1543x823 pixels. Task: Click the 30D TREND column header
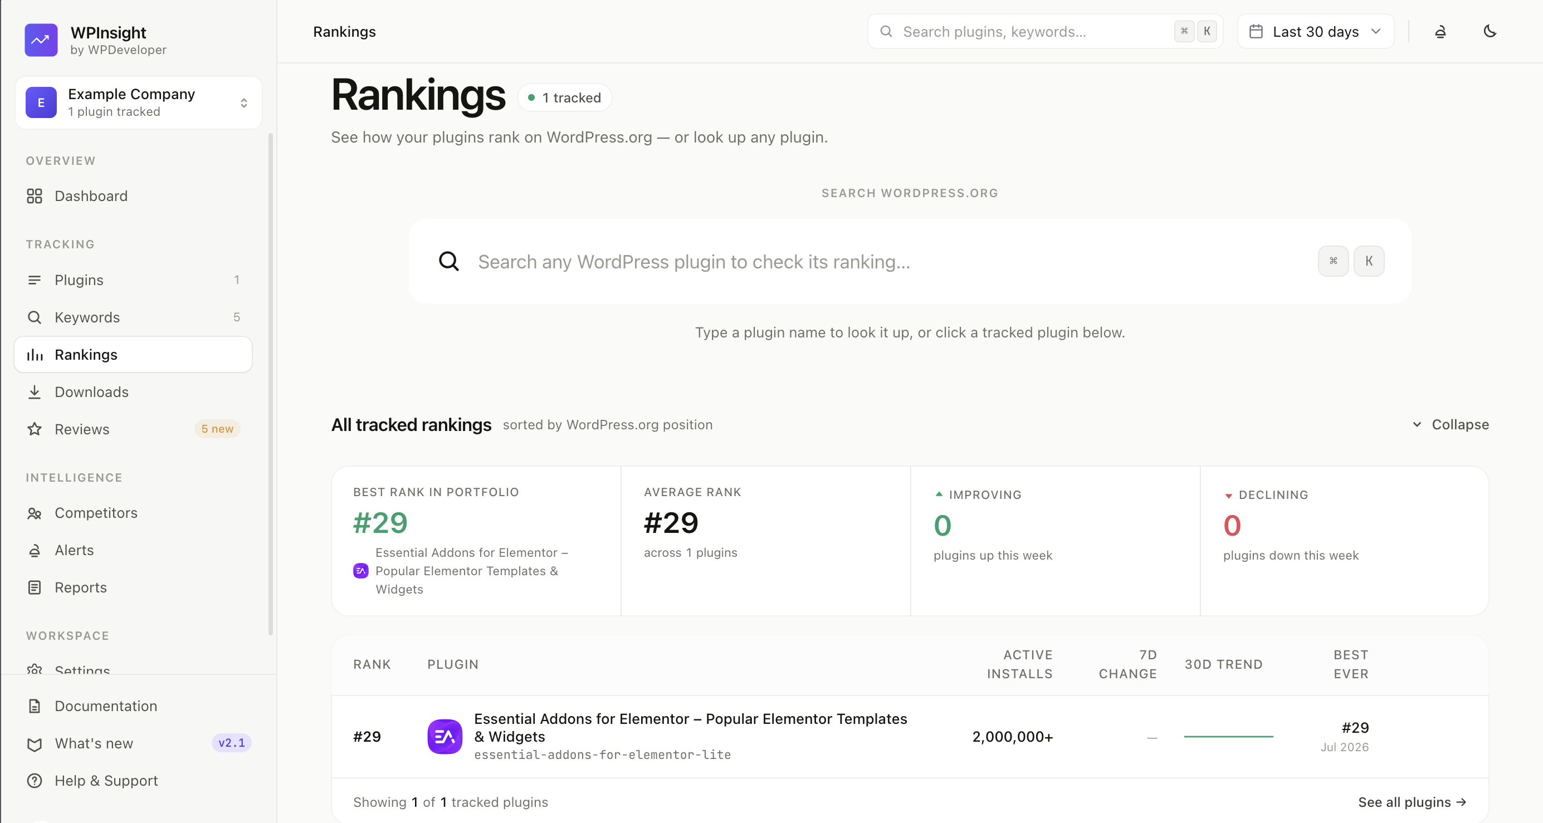coord(1223,664)
